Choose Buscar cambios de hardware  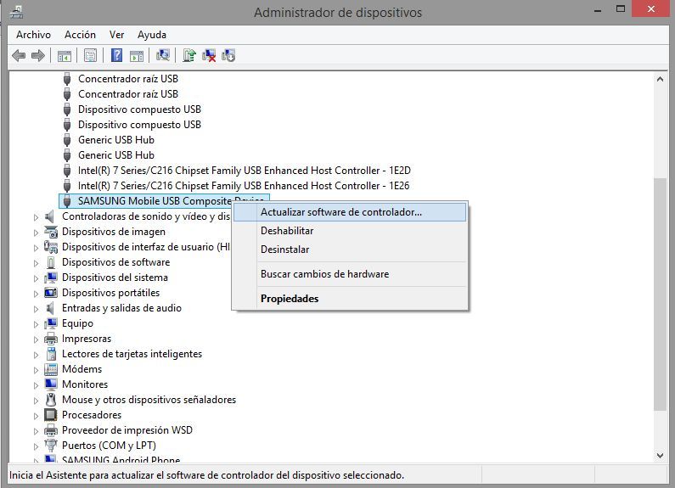[350, 274]
